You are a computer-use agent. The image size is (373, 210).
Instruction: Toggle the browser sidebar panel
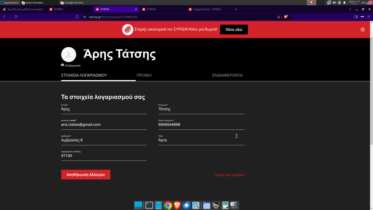pyautogui.click(x=356, y=17)
